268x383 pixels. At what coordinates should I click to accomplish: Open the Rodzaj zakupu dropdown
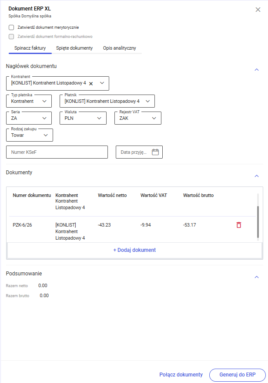click(x=30, y=135)
